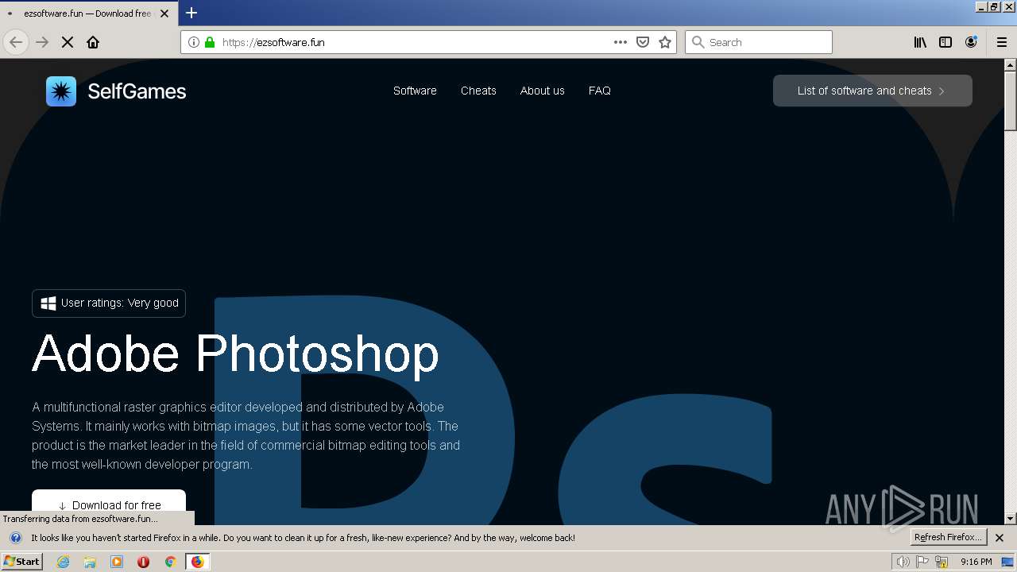
Task: Bookmark this page with the star icon
Action: [665, 42]
